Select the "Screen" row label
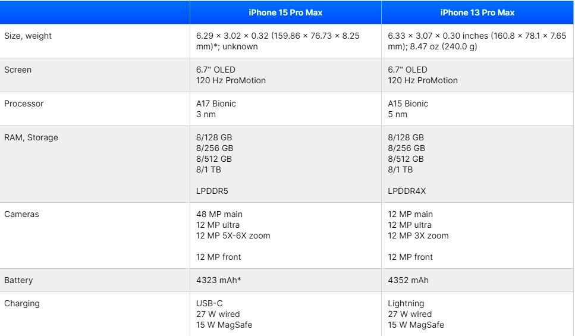 tap(18, 70)
